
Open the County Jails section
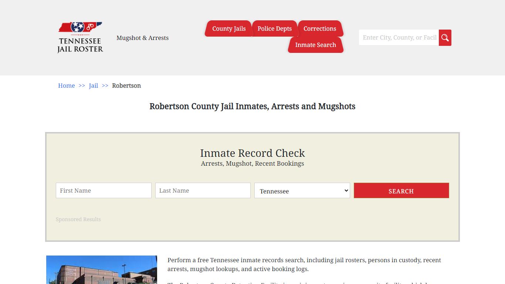[228, 28]
